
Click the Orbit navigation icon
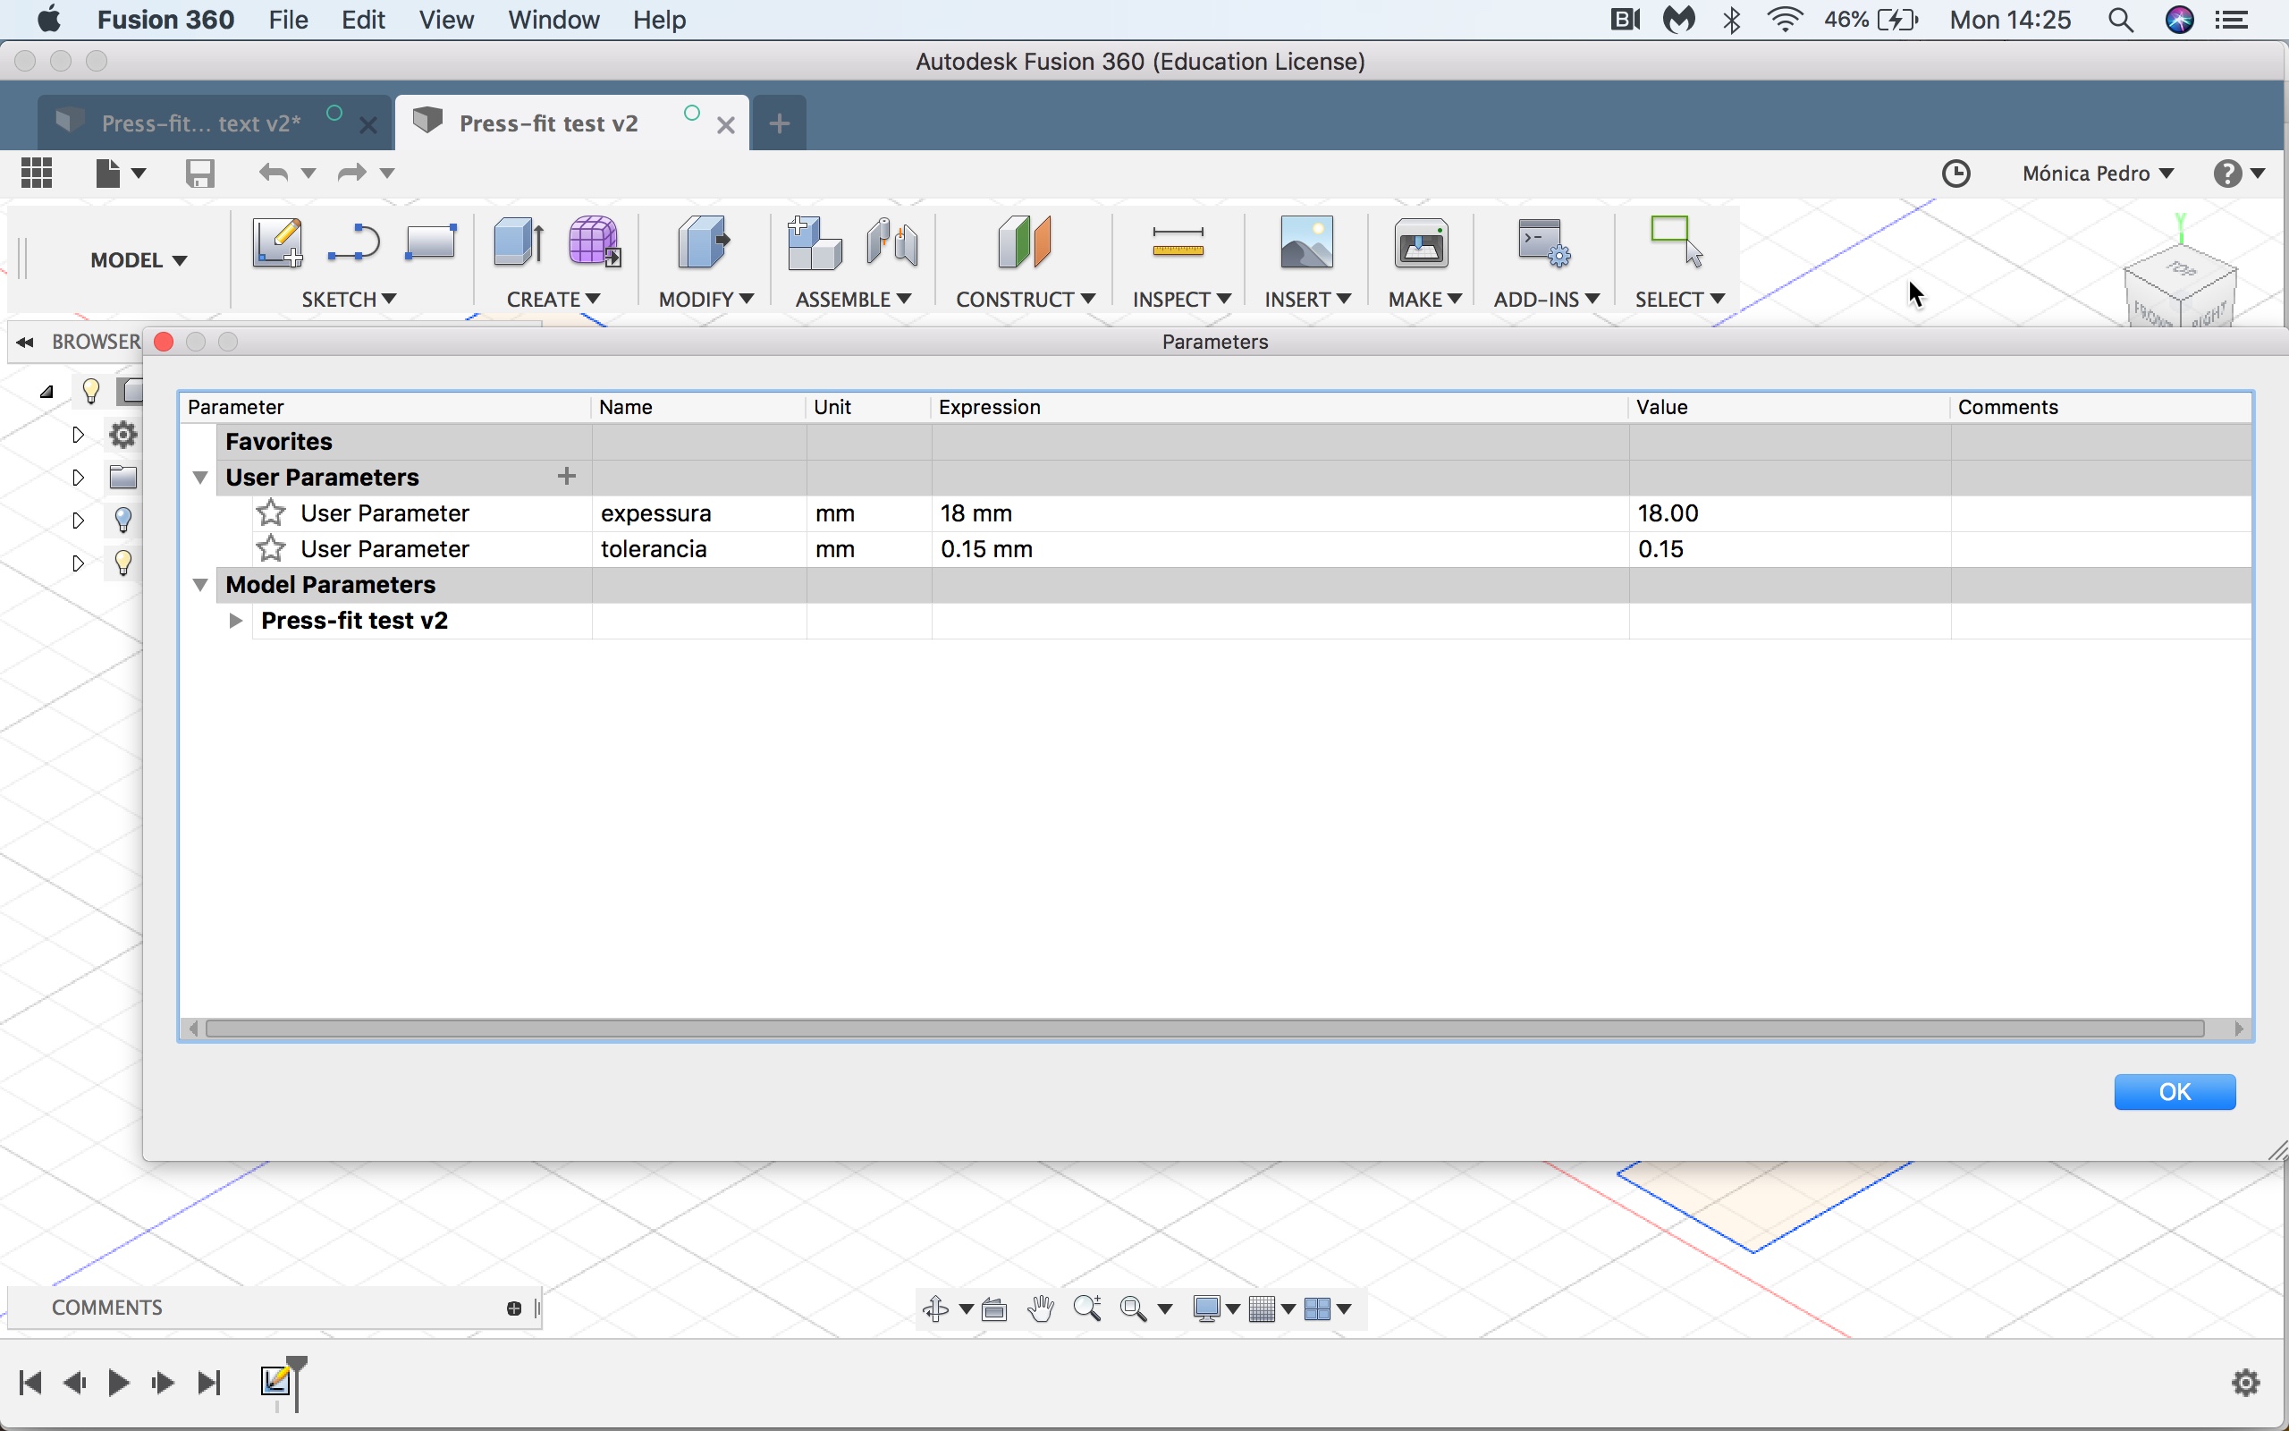935,1308
